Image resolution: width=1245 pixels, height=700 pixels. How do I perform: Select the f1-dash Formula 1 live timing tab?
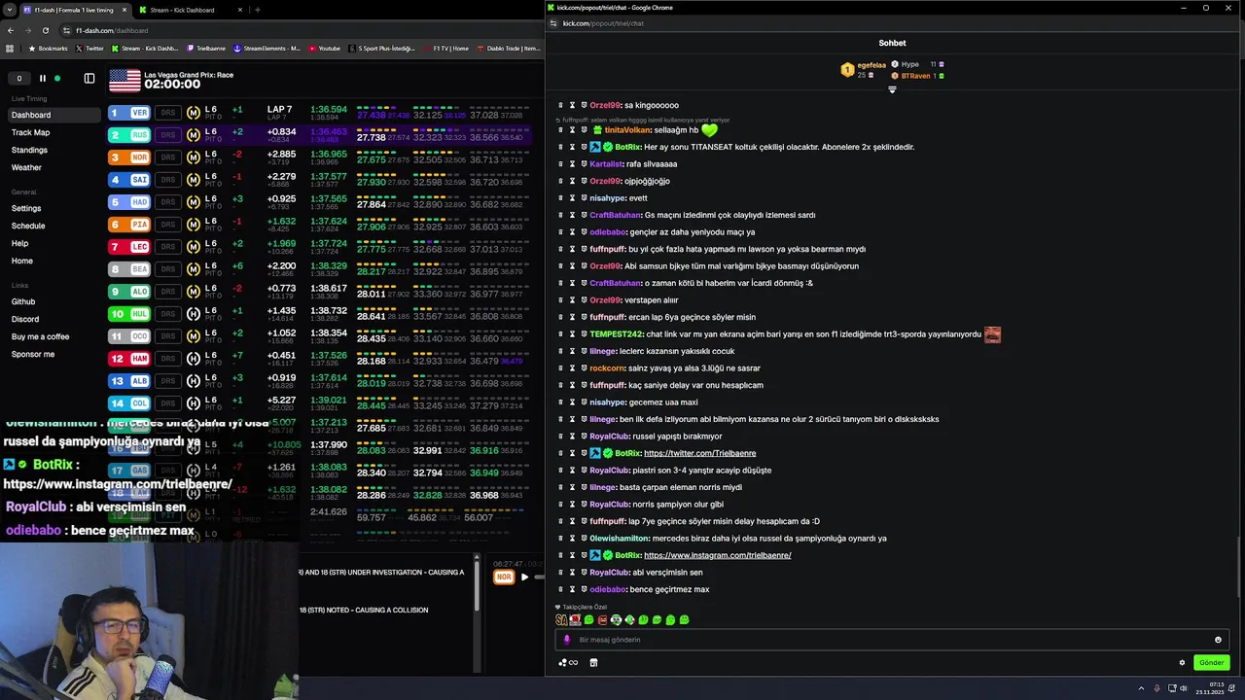click(x=74, y=10)
